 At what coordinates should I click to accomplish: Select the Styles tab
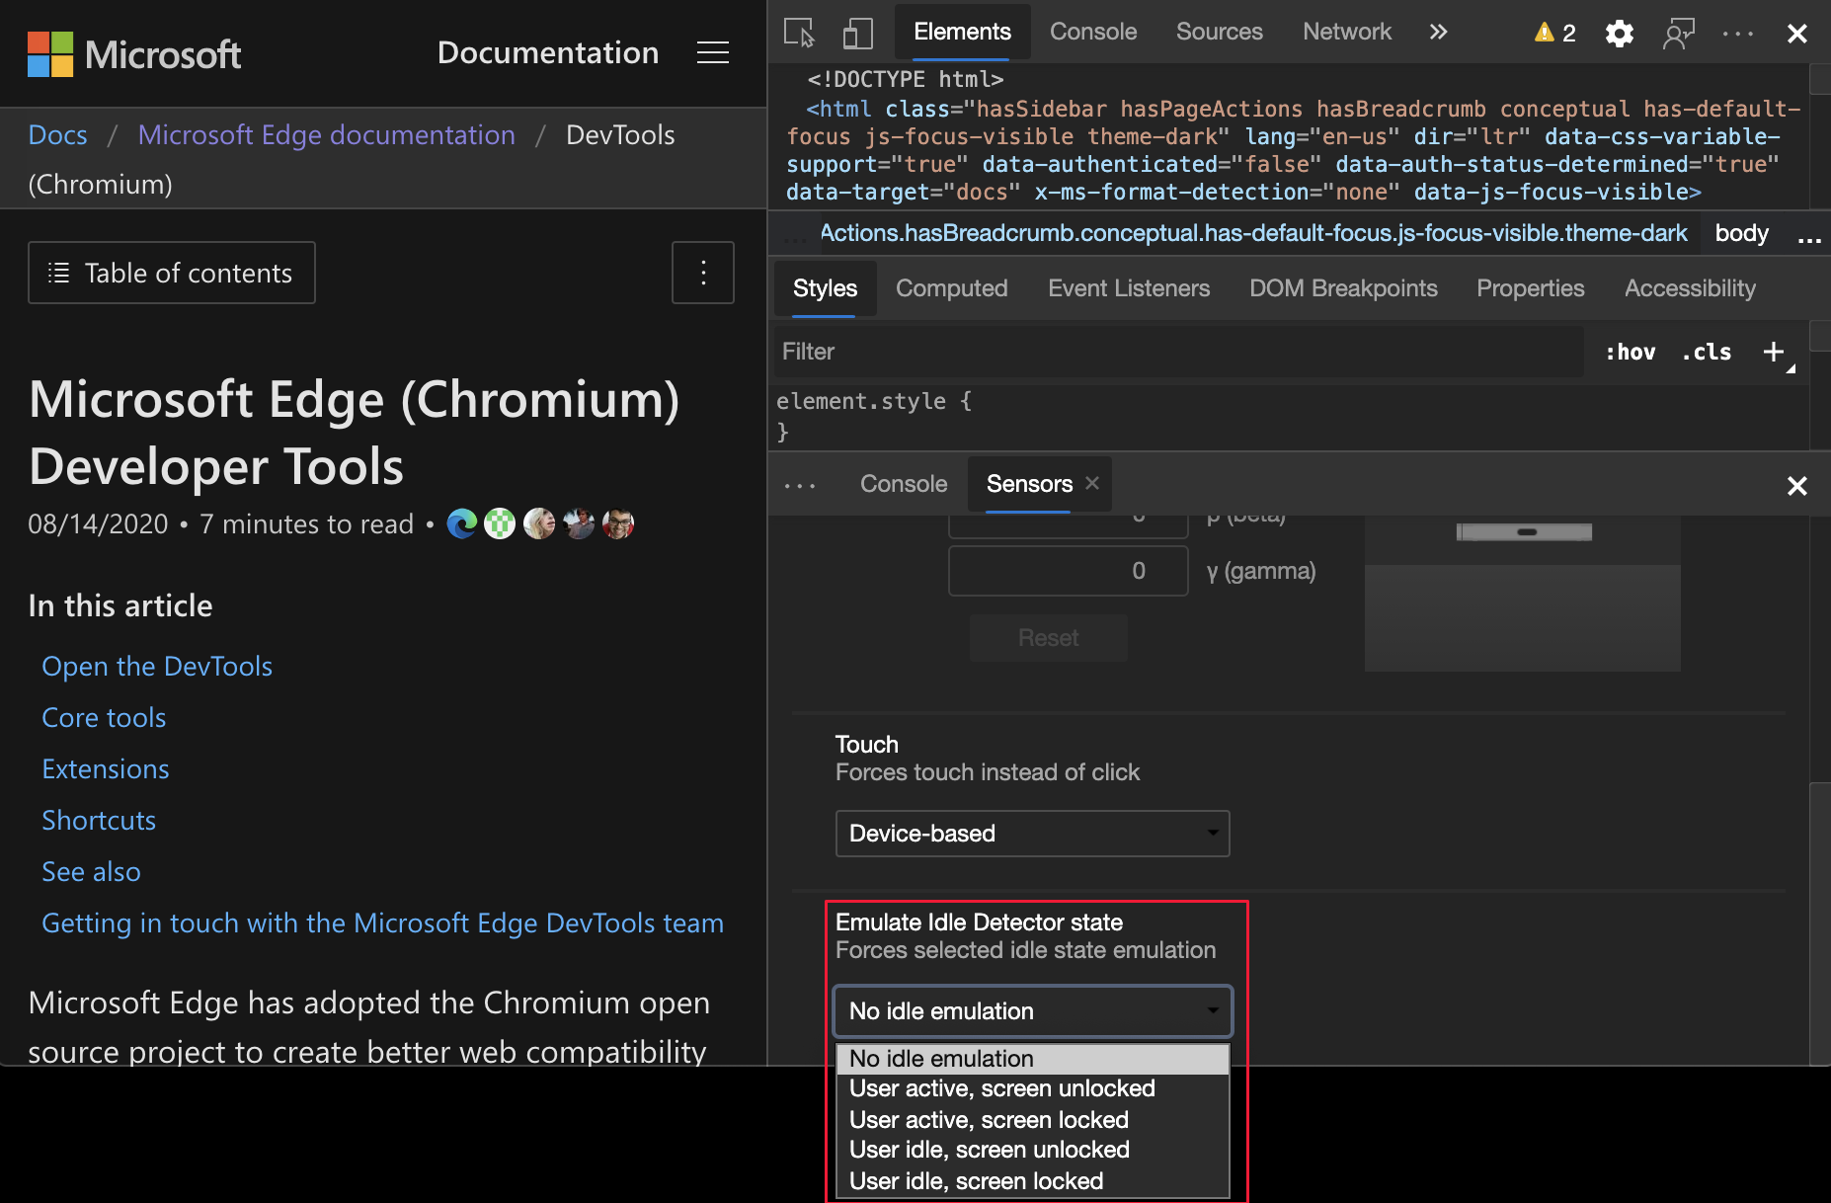tap(825, 288)
